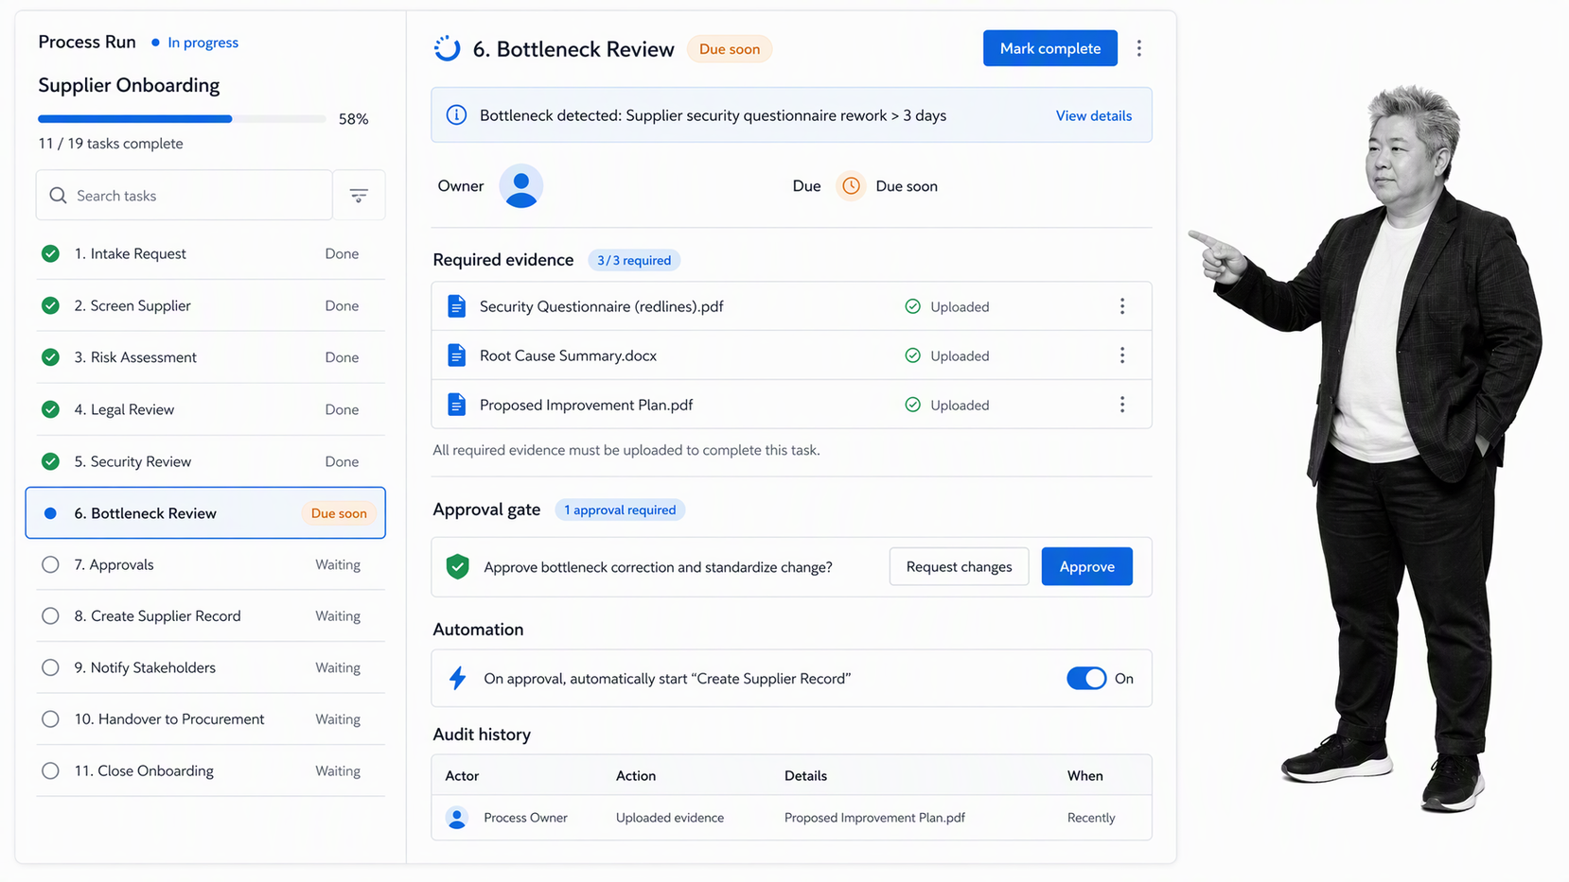Select the circle for Create Supplier Record task

[51, 615]
